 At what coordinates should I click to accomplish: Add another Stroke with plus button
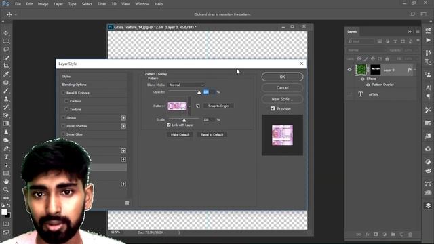tap(123, 118)
